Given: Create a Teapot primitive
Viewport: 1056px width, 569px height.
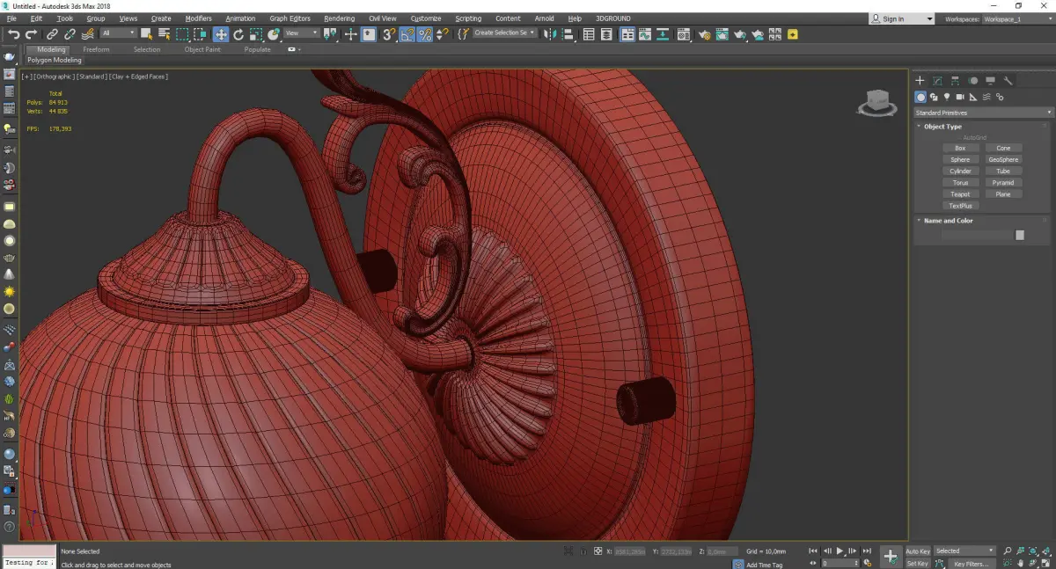Looking at the screenshot, I should pos(960,194).
